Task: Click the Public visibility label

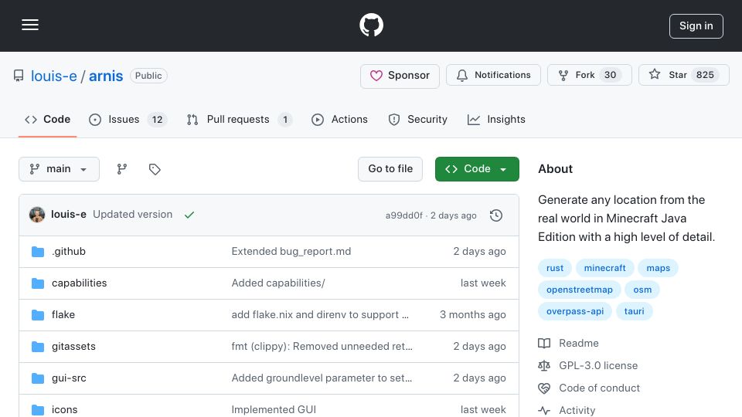Action: pyautogui.click(x=148, y=76)
